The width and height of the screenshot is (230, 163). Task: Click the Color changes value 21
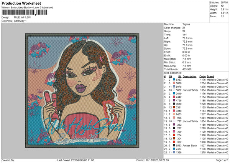pos(184,28)
